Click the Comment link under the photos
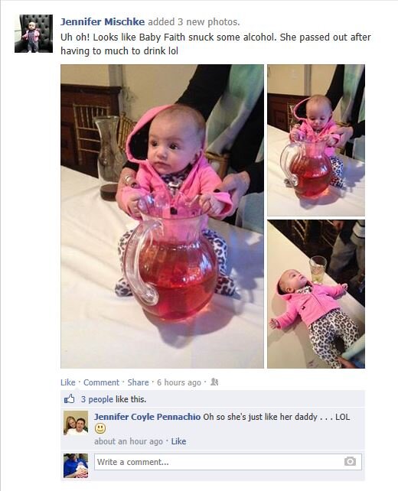 pos(101,382)
